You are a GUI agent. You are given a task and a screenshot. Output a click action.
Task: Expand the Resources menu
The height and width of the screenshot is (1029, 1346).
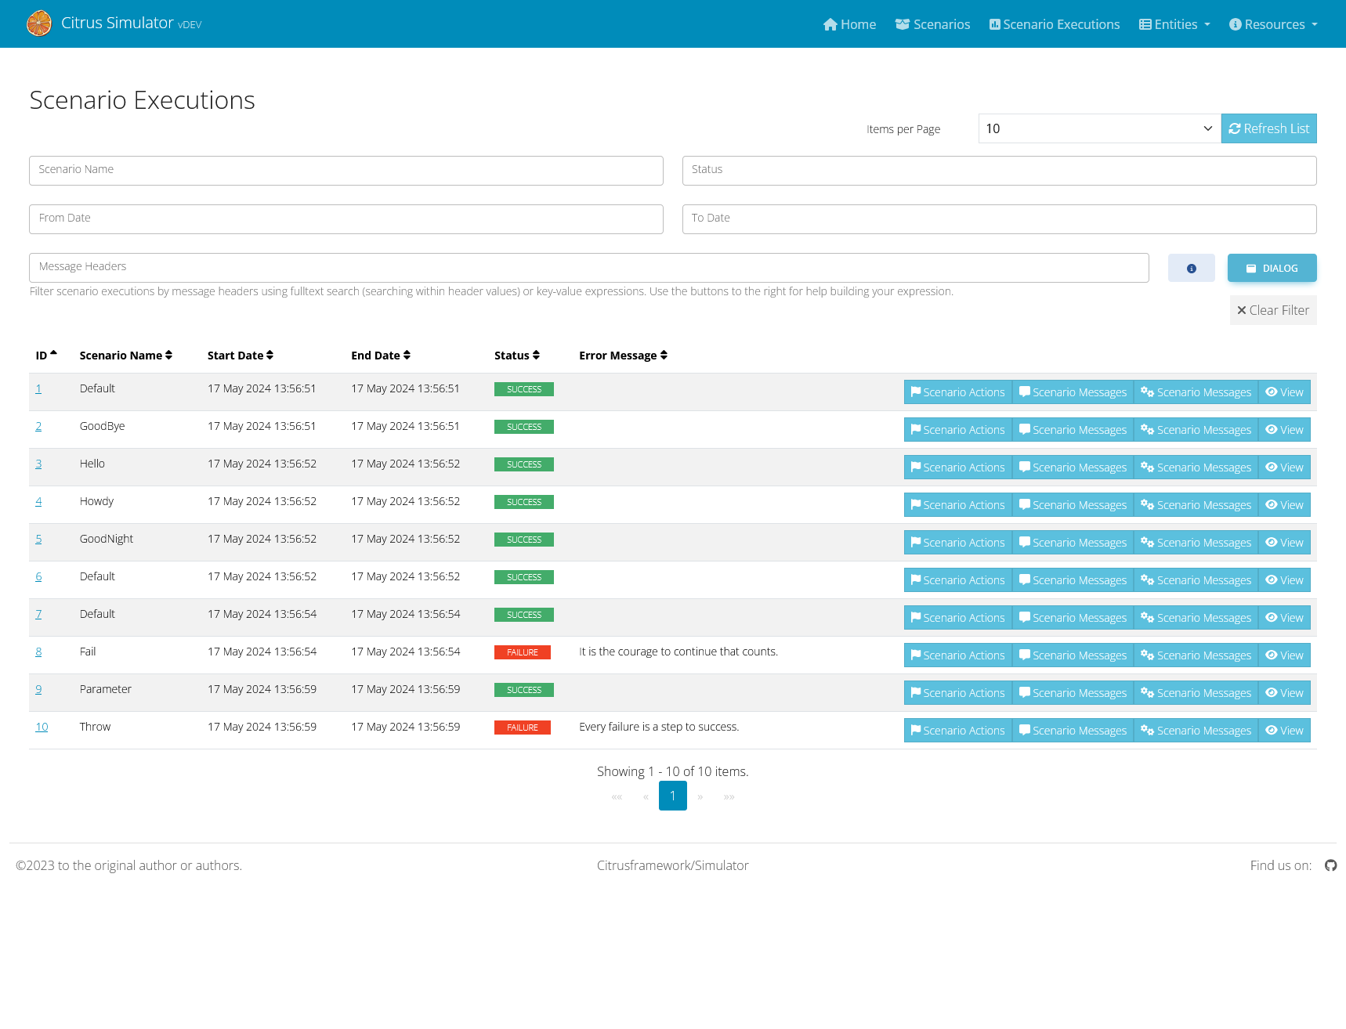point(1273,24)
